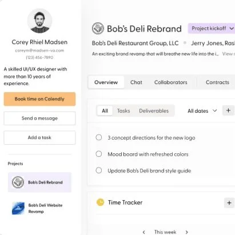Screen dimensions: 235x235
Task: Switch to the Chat tab
Action: pos(136,82)
